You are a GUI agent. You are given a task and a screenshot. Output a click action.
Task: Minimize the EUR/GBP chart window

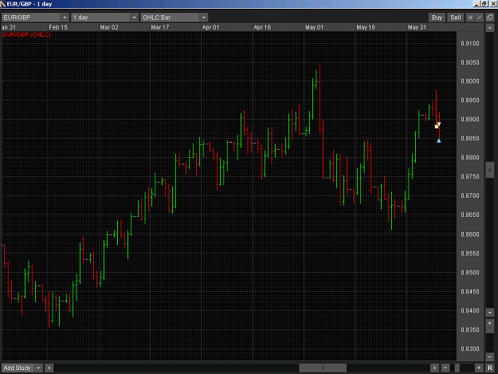[x=476, y=4]
